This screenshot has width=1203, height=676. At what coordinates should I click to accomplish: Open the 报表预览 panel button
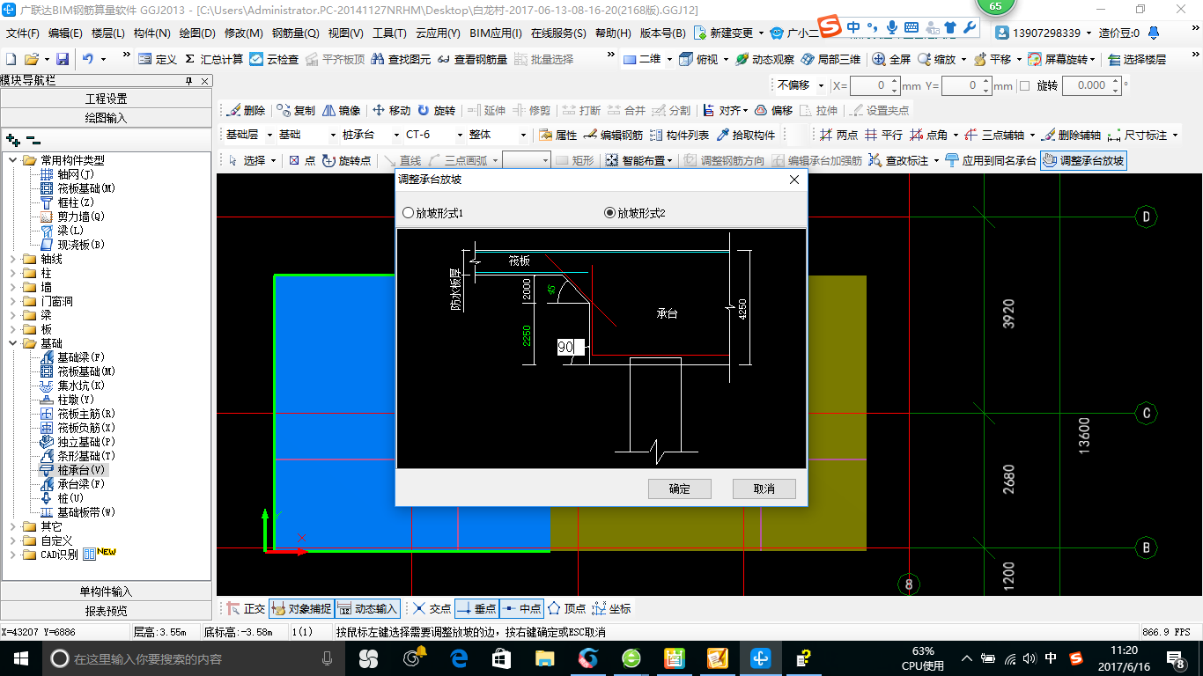point(106,611)
